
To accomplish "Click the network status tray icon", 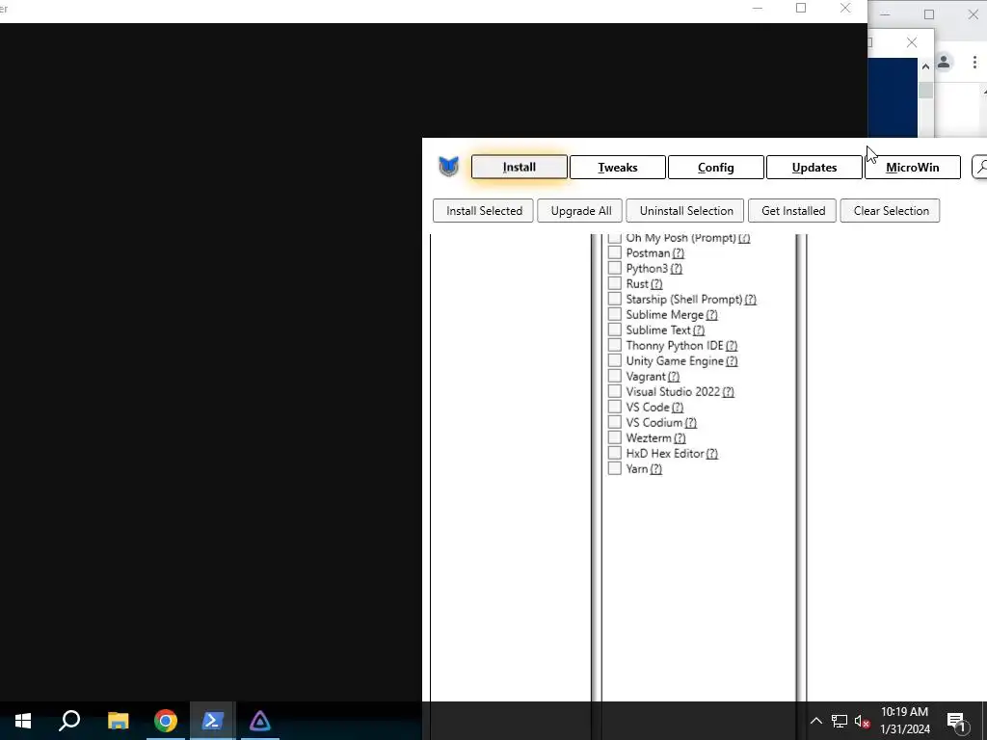I will [840, 721].
